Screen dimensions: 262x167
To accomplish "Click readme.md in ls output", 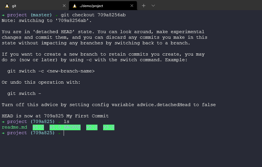I will pos(14,127).
